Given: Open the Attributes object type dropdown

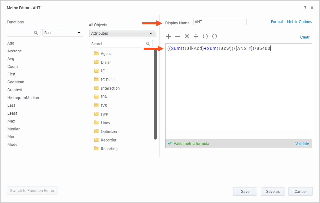Looking at the screenshot, I should tap(122, 33).
